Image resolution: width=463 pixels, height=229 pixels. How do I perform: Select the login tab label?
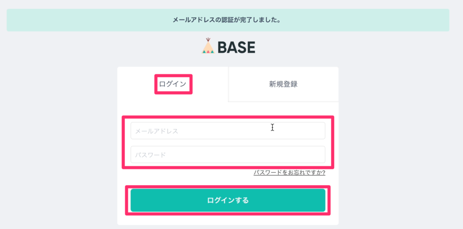coord(173,84)
